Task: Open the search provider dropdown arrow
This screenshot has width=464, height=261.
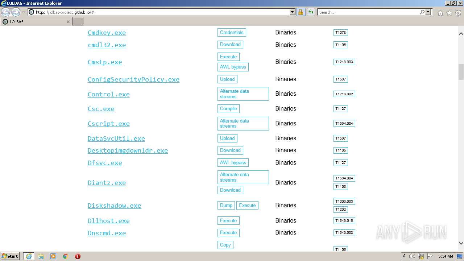Action: (x=428, y=12)
